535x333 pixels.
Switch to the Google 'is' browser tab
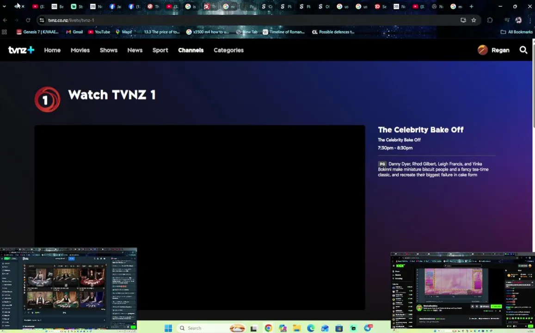pos(191,6)
